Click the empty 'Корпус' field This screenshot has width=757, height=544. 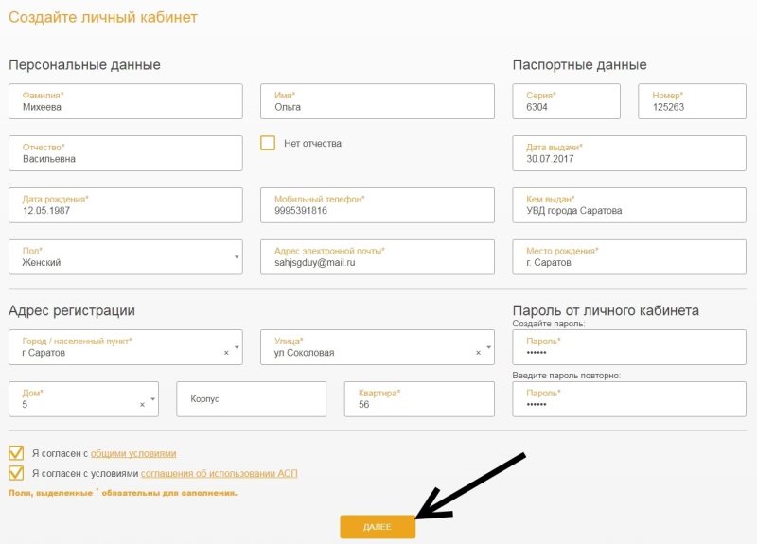(251, 399)
